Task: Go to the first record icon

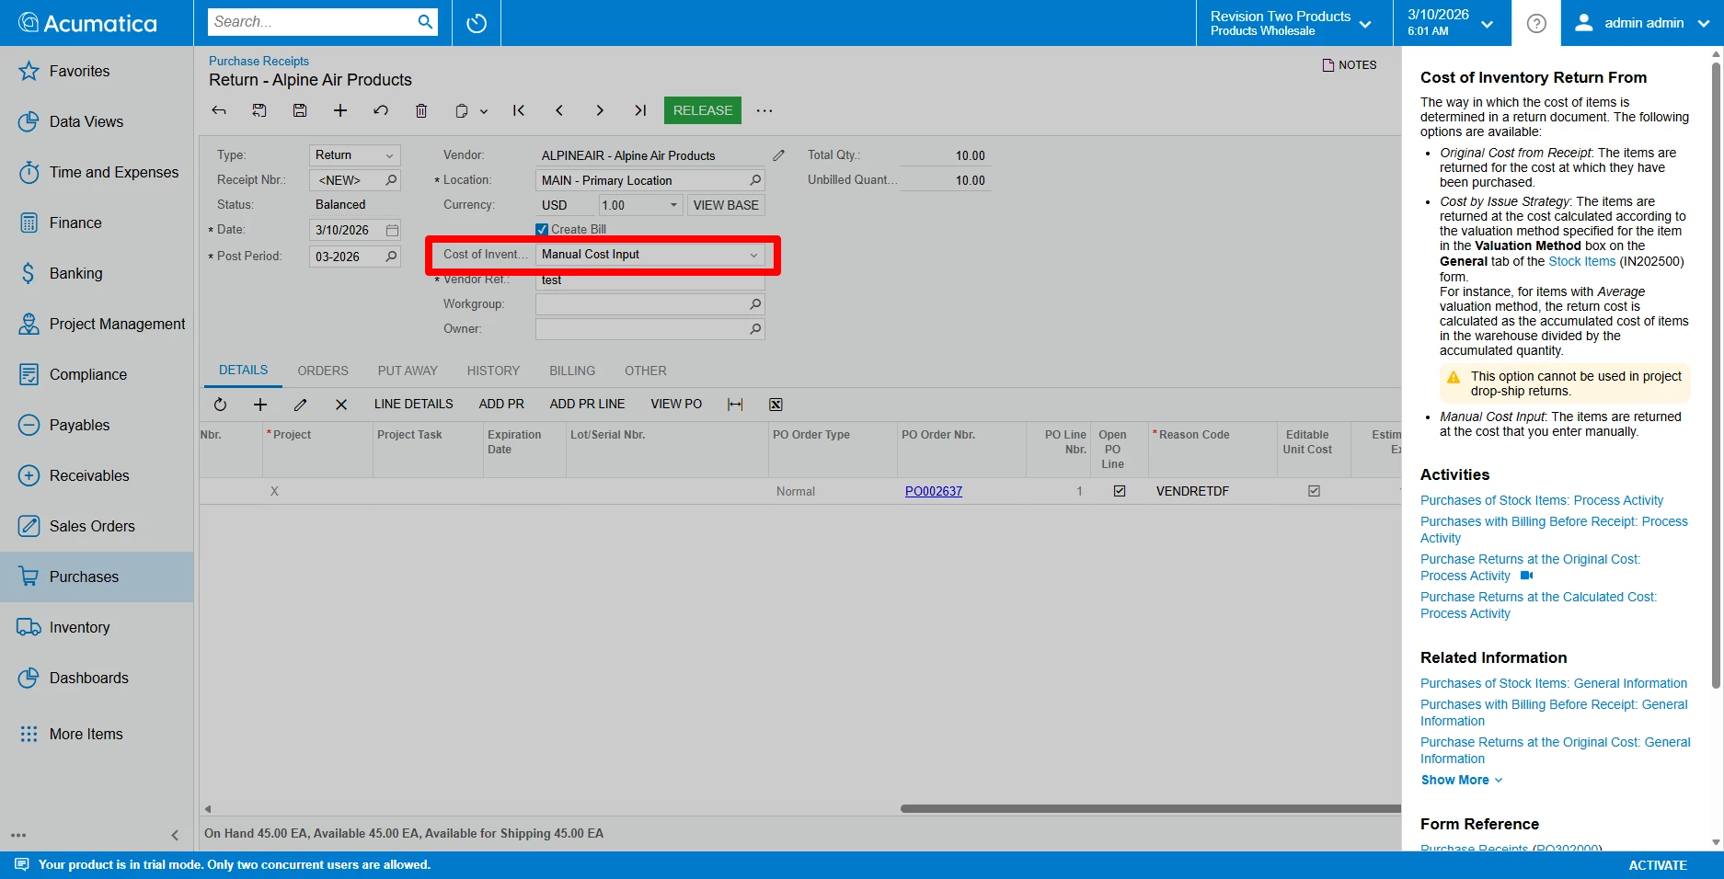Action: (x=519, y=110)
